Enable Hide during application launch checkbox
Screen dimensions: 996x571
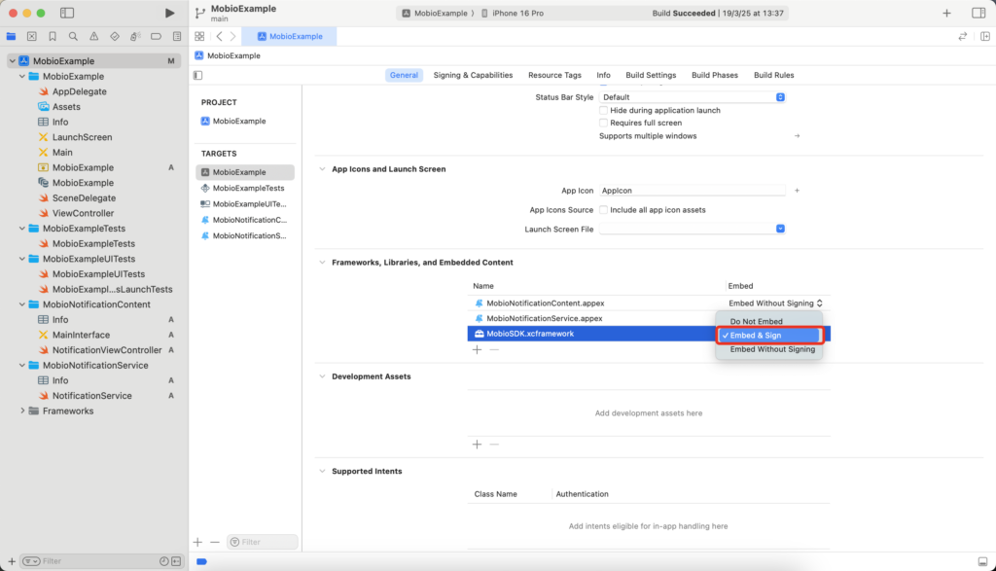point(604,110)
